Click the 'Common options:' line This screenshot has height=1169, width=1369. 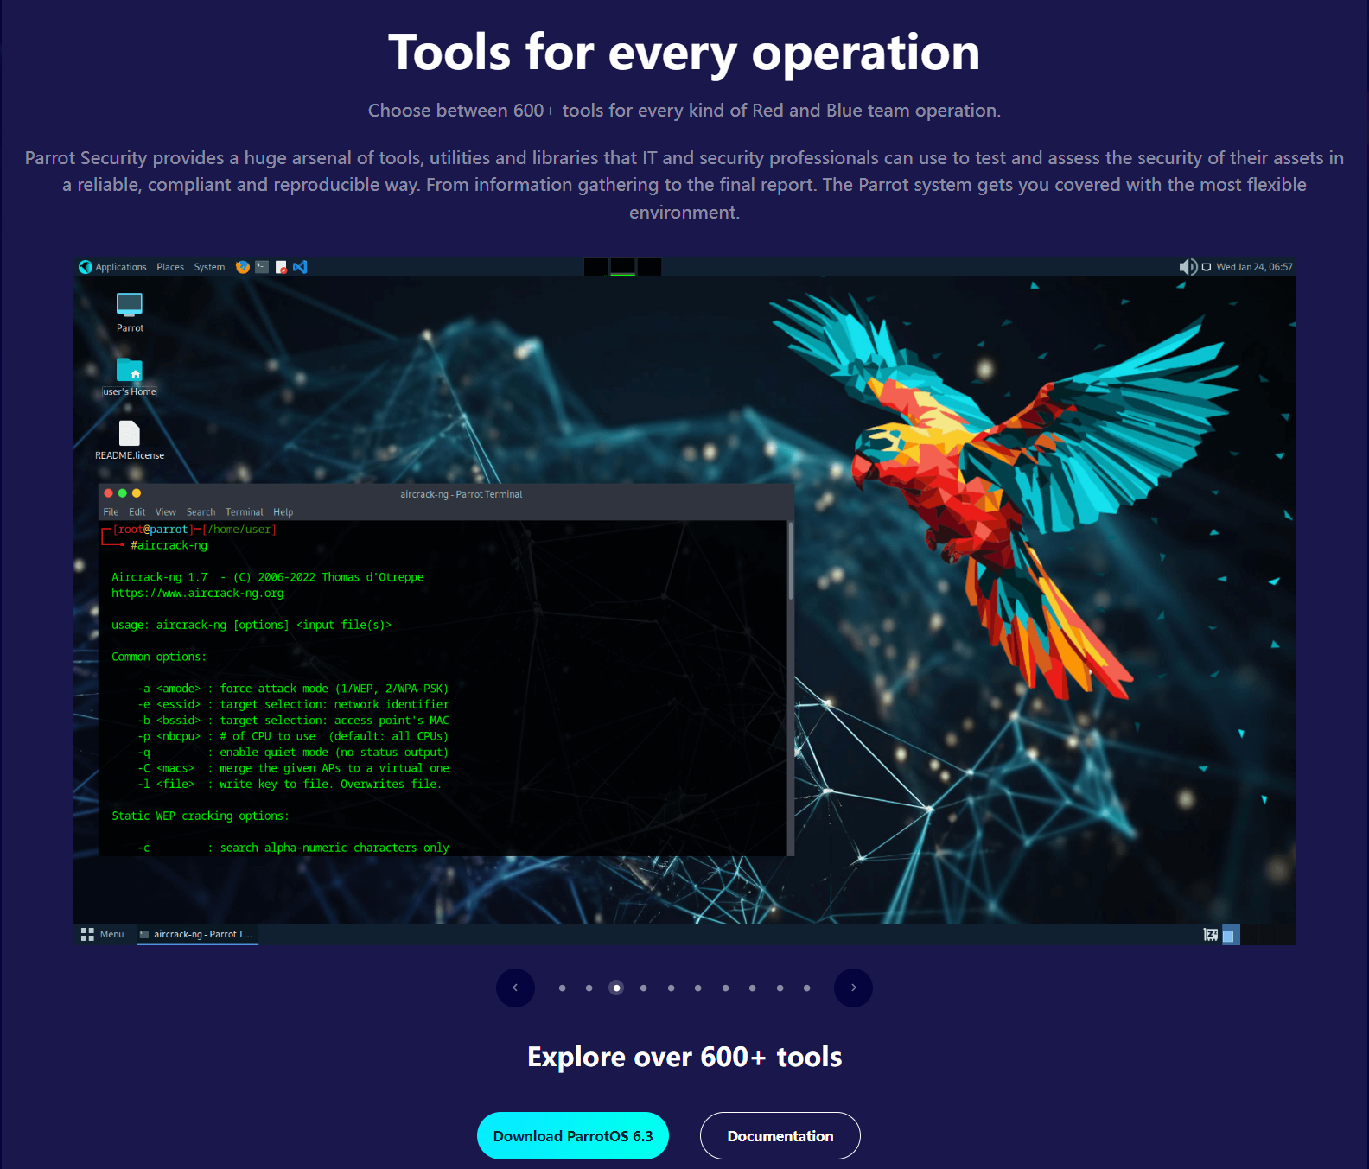pyautogui.click(x=159, y=657)
